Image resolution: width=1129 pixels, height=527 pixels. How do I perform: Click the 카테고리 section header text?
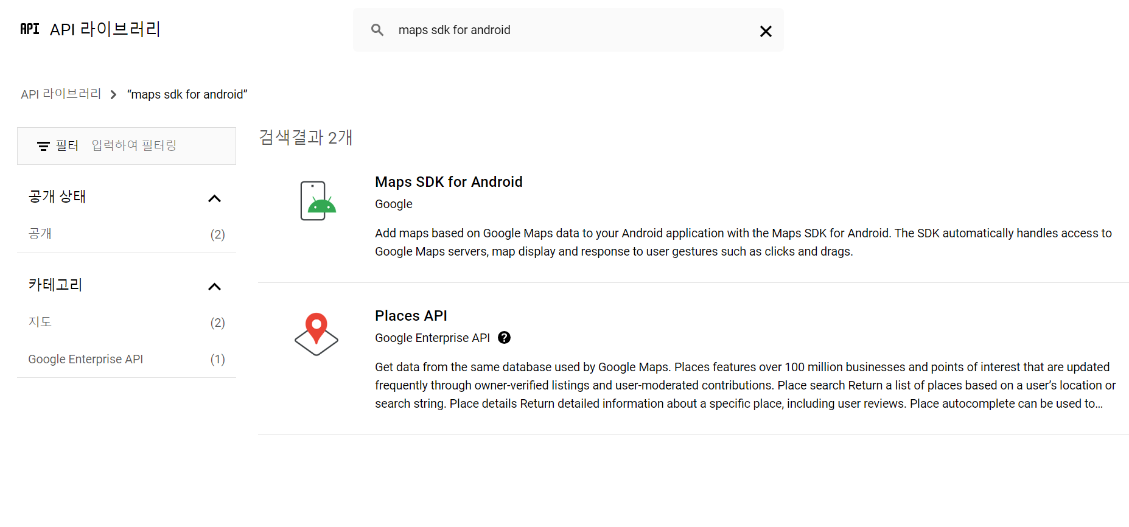tap(55, 285)
